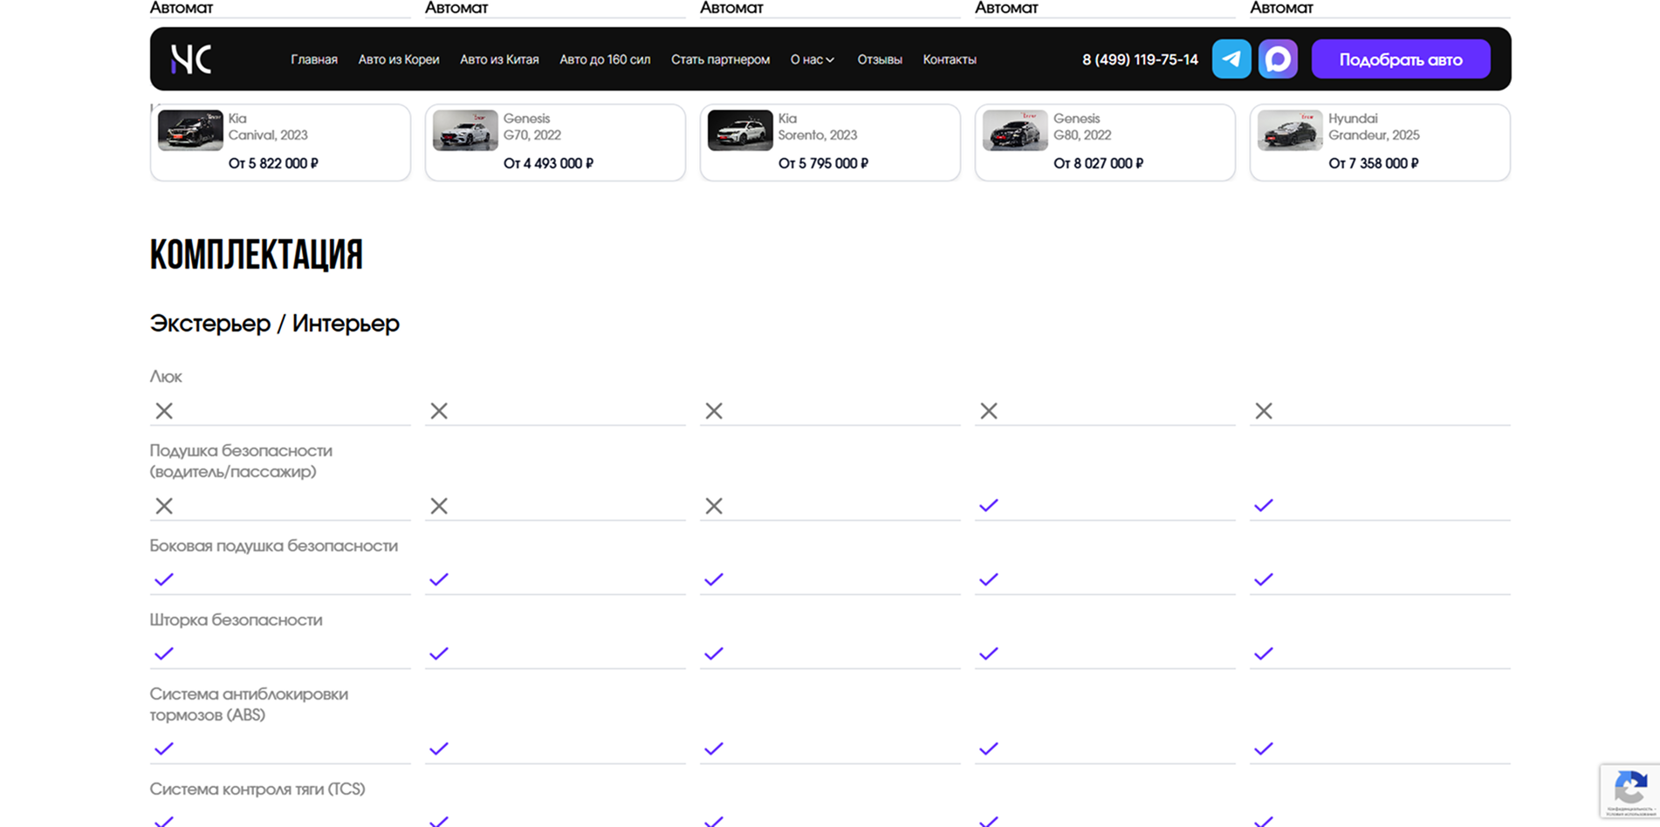Click the Люк cross icon for Hyundai Grandeur

[1264, 411]
